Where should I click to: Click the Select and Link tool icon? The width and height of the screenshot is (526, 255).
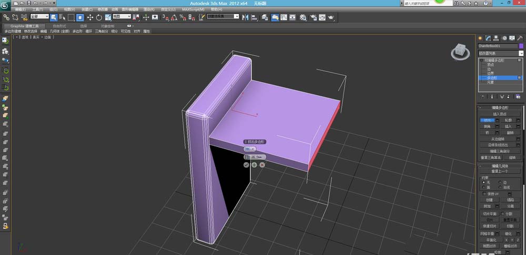click(6, 17)
